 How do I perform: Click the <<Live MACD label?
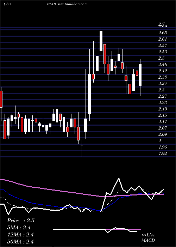(x=148, y=237)
